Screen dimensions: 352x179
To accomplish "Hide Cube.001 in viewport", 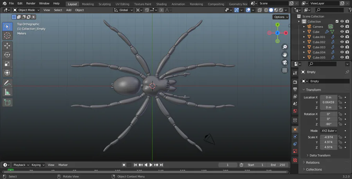I will (342, 37).
